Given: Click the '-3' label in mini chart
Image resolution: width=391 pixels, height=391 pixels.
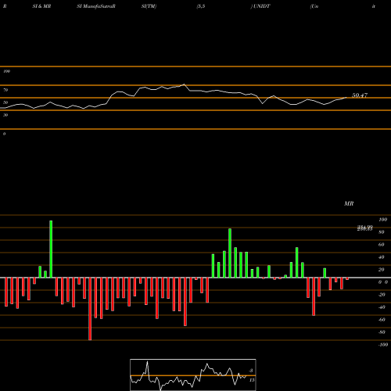Looking at the screenshot, I should [x=251, y=371].
